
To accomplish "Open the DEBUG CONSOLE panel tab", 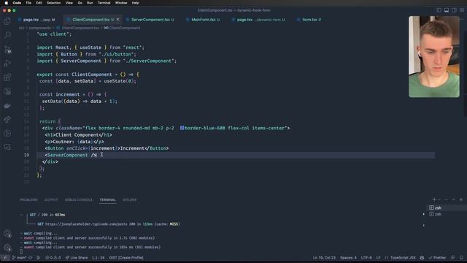I will pyautogui.click(x=79, y=199).
